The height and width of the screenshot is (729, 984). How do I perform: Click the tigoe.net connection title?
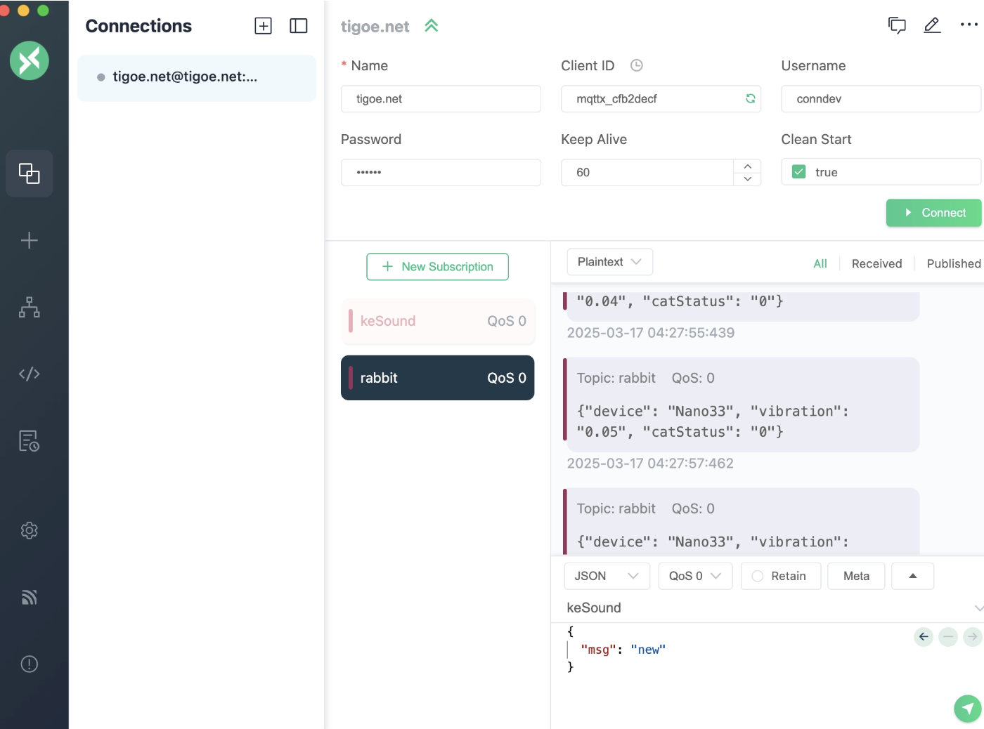(x=375, y=27)
